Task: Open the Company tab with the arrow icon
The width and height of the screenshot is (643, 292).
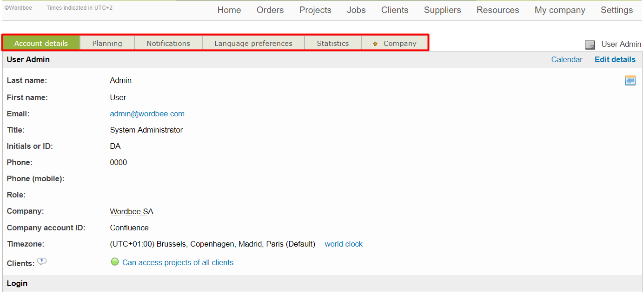Action: tap(394, 43)
